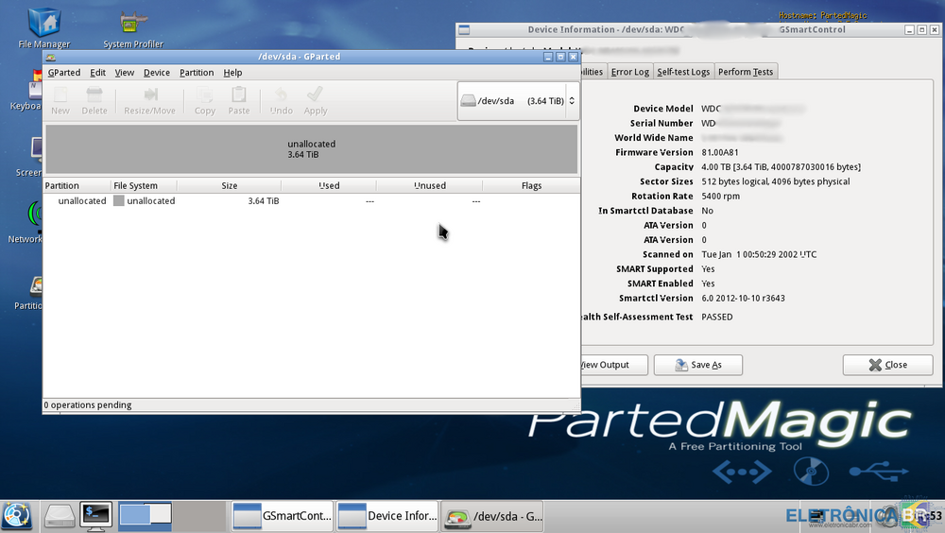This screenshot has height=533, width=945.
Task: Open the GParted menu
Action: pos(64,73)
